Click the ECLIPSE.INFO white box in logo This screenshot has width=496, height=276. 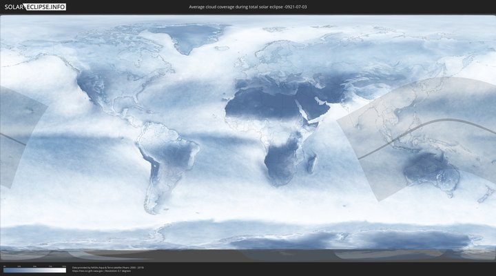click(x=45, y=7)
